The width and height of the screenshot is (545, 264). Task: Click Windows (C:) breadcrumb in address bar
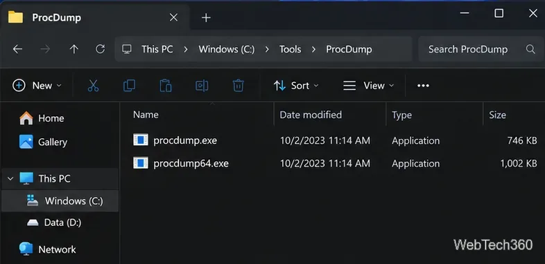(x=227, y=49)
